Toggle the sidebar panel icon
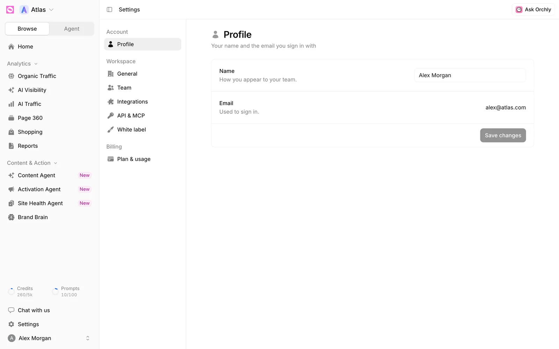This screenshot has width=559, height=349. click(x=109, y=10)
